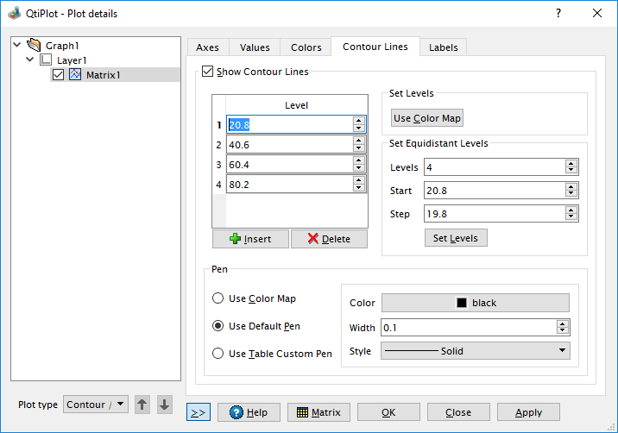Click the Graph1 folder icon in tree
Viewport: 618px width, 433px height.
coord(35,45)
